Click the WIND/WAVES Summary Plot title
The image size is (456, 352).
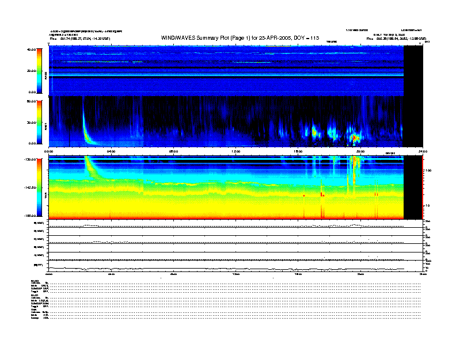[240, 38]
